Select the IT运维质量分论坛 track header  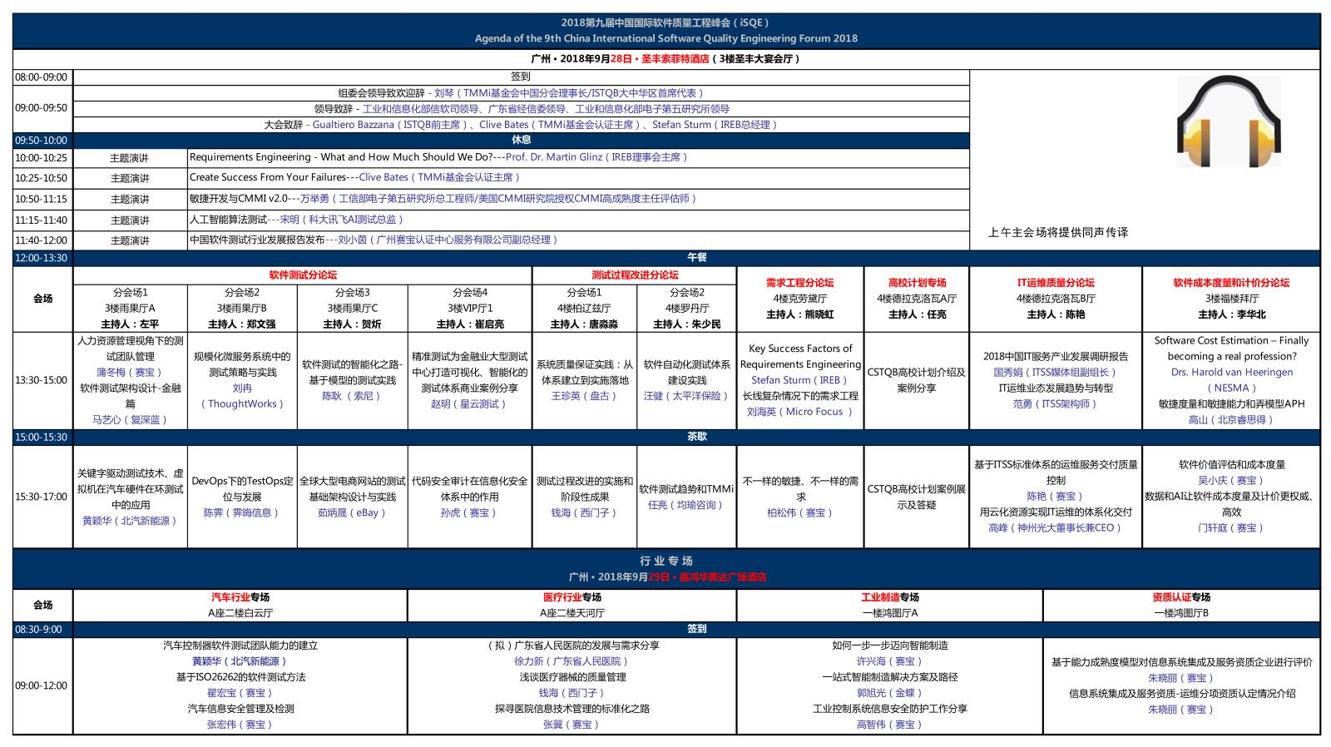1056,283
